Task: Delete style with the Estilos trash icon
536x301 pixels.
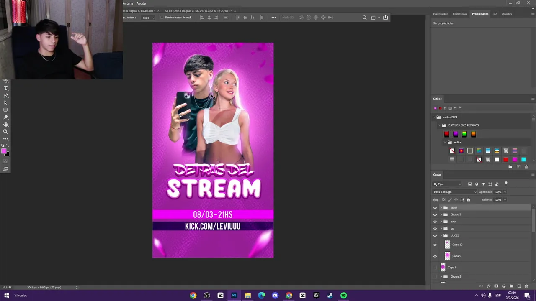Action: pyautogui.click(x=526, y=167)
